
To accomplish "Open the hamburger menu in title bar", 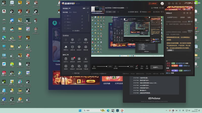I will (180, 4).
